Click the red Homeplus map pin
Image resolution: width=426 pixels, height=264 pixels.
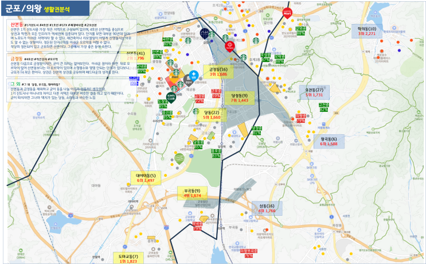(229, 46)
